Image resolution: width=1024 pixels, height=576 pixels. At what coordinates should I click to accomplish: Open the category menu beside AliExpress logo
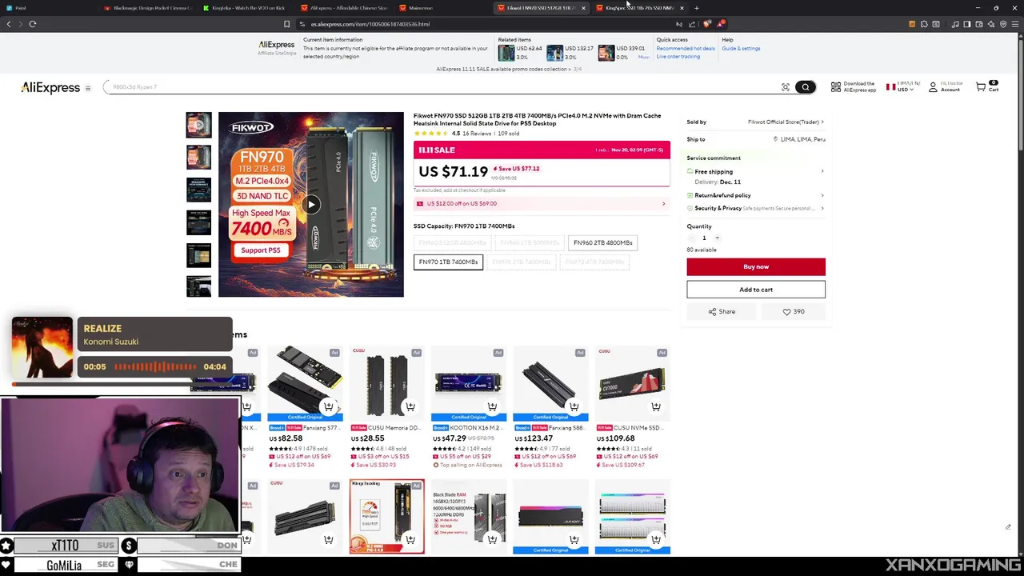click(x=88, y=88)
